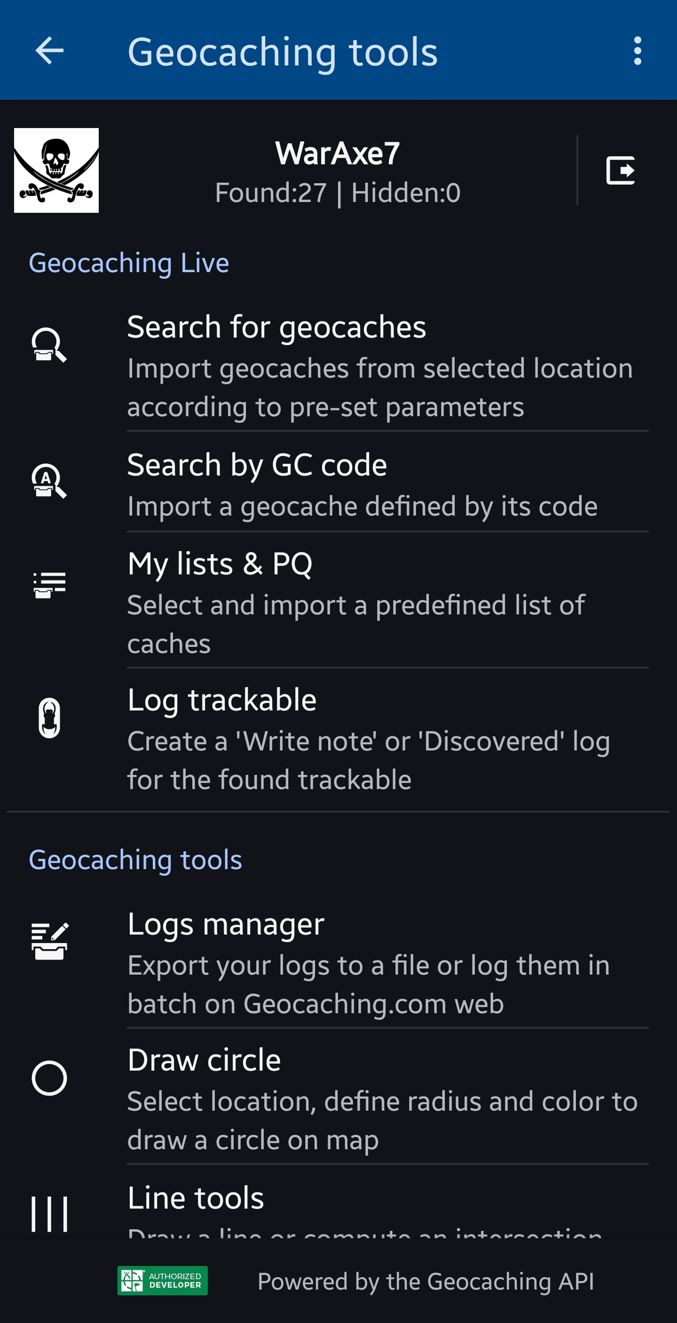Tap the logout icon beside WarAxe7
Image resolution: width=677 pixels, height=1323 pixels.
click(621, 170)
